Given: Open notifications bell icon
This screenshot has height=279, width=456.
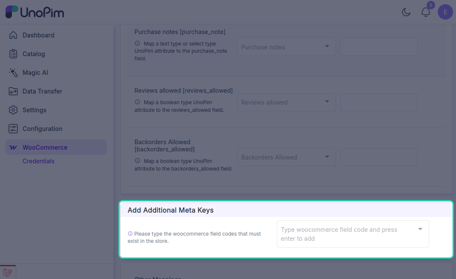Looking at the screenshot, I should 426,12.
